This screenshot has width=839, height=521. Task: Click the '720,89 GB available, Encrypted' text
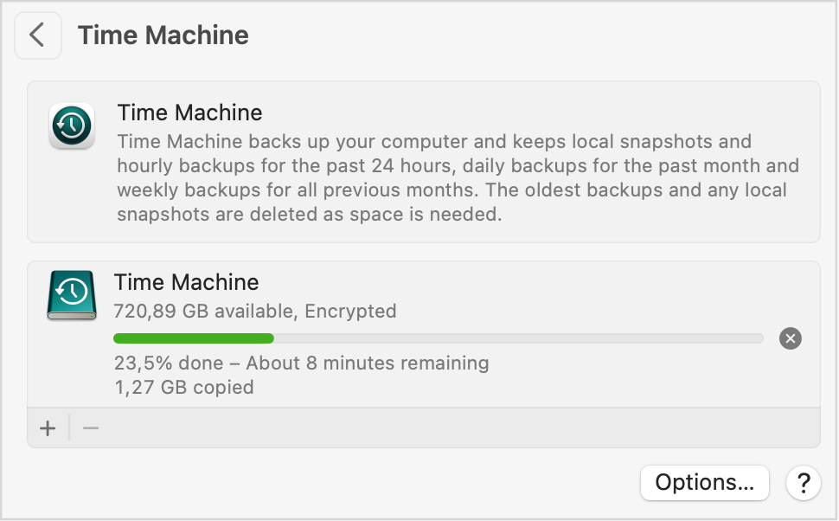pyautogui.click(x=255, y=311)
